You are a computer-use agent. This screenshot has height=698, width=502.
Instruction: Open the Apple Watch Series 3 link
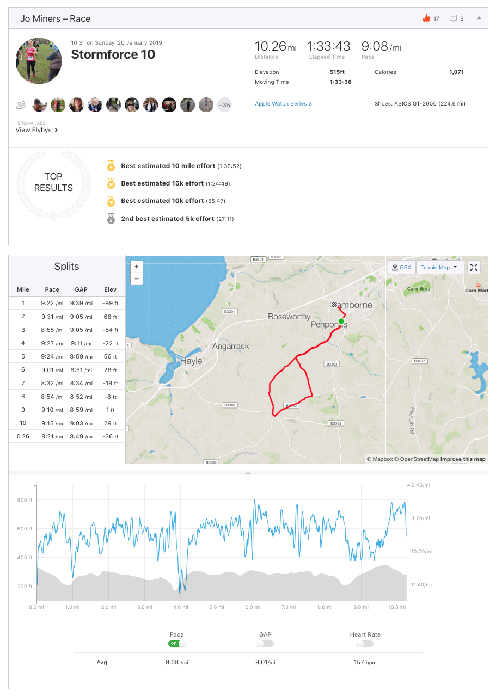[x=283, y=103]
